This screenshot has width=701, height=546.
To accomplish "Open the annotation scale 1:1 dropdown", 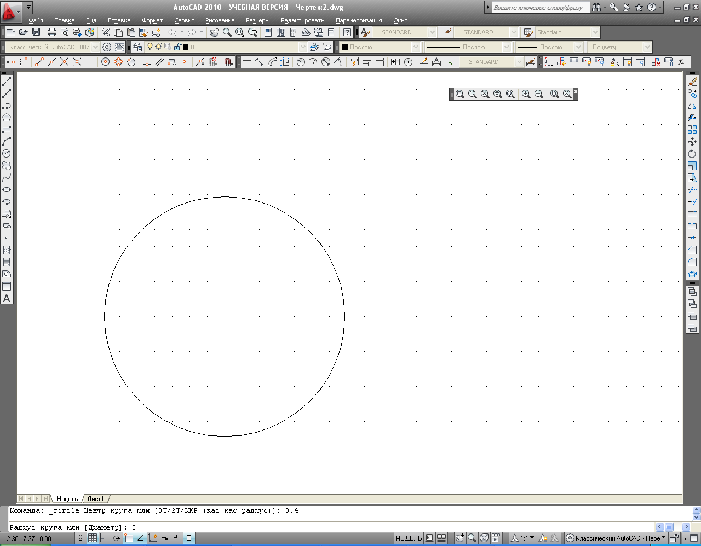I will (x=527, y=538).
